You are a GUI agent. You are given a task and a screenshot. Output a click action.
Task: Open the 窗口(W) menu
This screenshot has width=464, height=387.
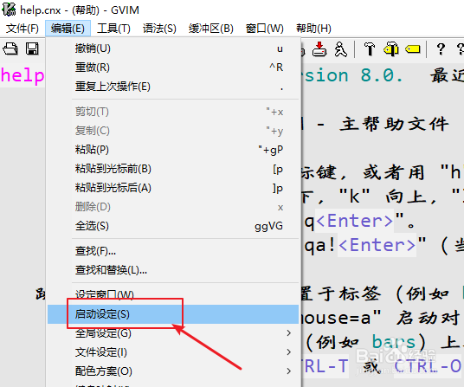point(265,29)
